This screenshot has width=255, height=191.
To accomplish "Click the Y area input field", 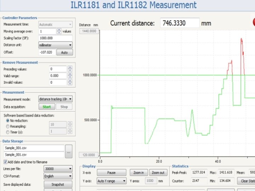I will click(x=151, y=181).
